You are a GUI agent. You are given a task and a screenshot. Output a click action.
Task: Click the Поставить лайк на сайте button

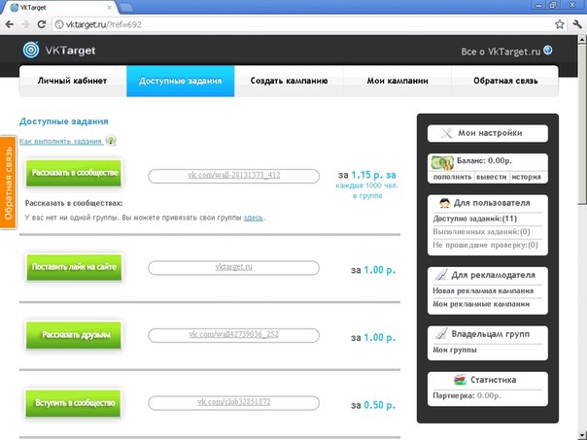coord(74,267)
